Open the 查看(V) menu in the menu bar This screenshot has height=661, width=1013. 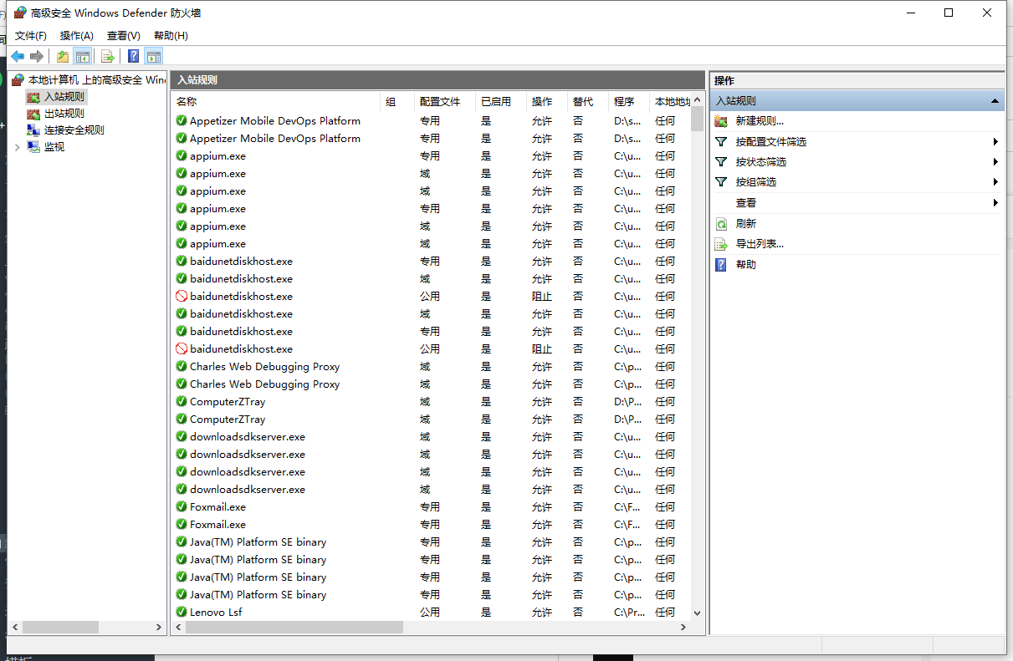(124, 36)
